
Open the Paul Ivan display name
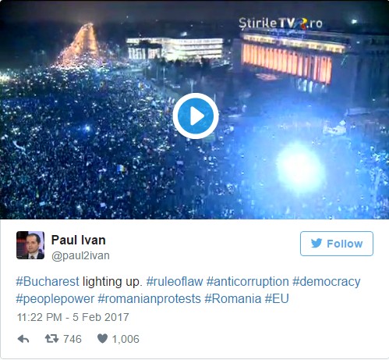78,240
